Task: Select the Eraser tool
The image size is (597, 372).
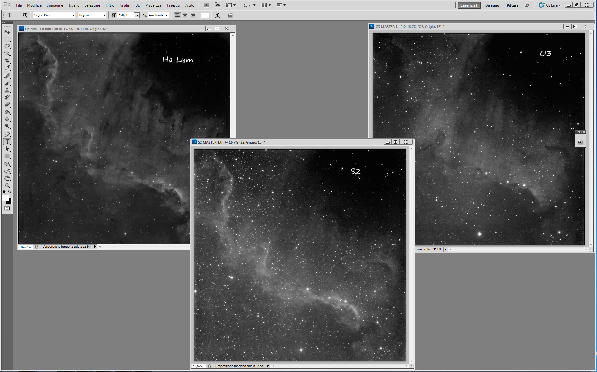Action: click(x=7, y=104)
